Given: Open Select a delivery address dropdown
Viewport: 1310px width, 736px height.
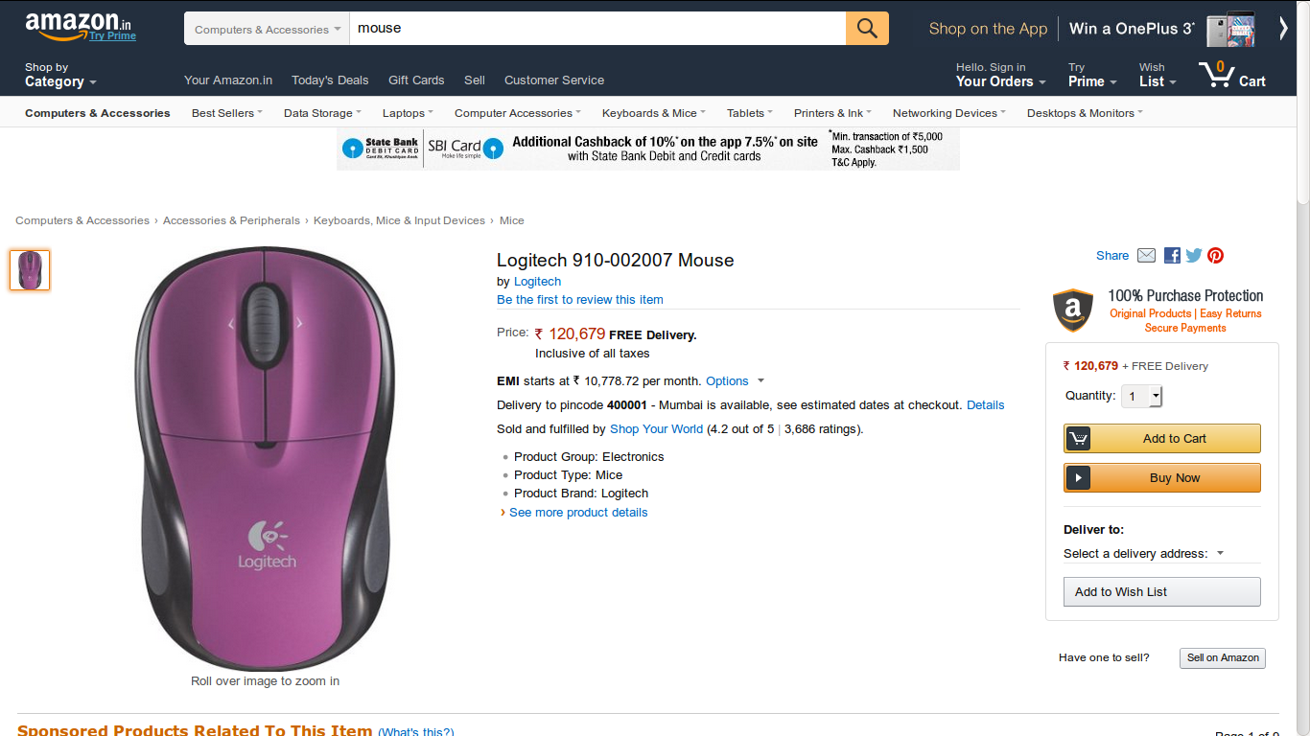Looking at the screenshot, I should tap(1144, 554).
